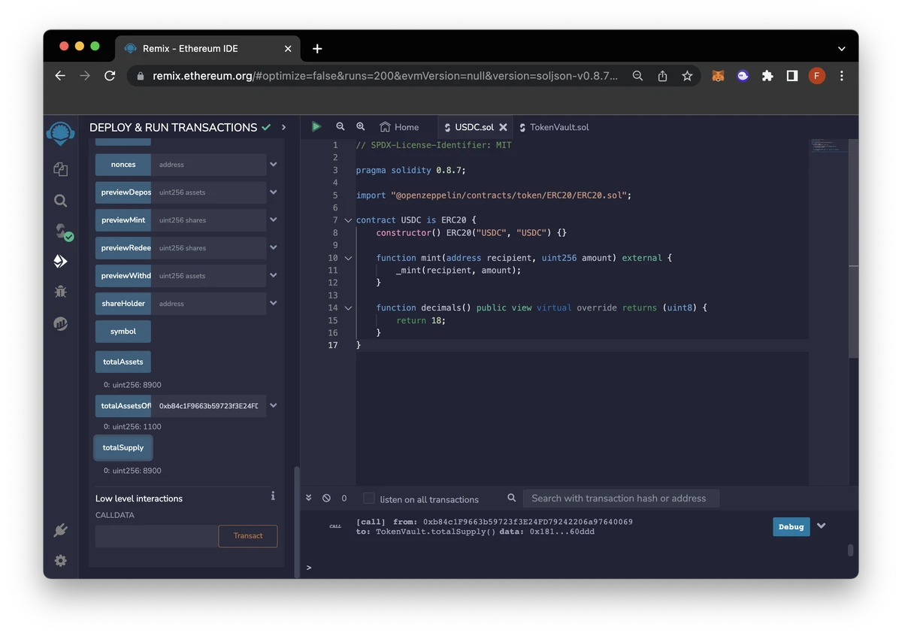The height and width of the screenshot is (636, 902).
Task: Switch to the TokenVault.sol tab
Action: tap(558, 127)
